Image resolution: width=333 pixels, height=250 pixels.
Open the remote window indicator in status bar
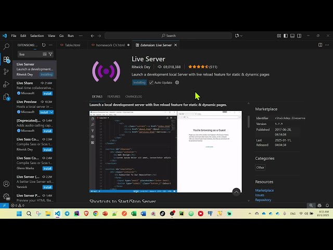(4, 205)
